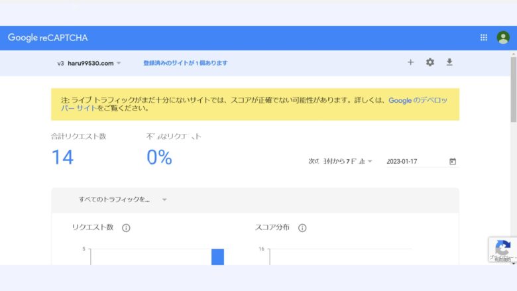Viewport: 517px width, 291px height.
Task: Click the スコア分布 heading
Action: click(272, 227)
